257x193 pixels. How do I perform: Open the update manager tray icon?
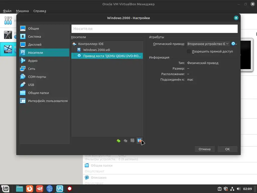(220, 189)
